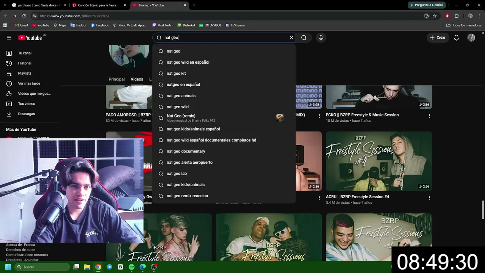Clear the search box with the X
This screenshot has height=273, width=485.
pos(291,38)
